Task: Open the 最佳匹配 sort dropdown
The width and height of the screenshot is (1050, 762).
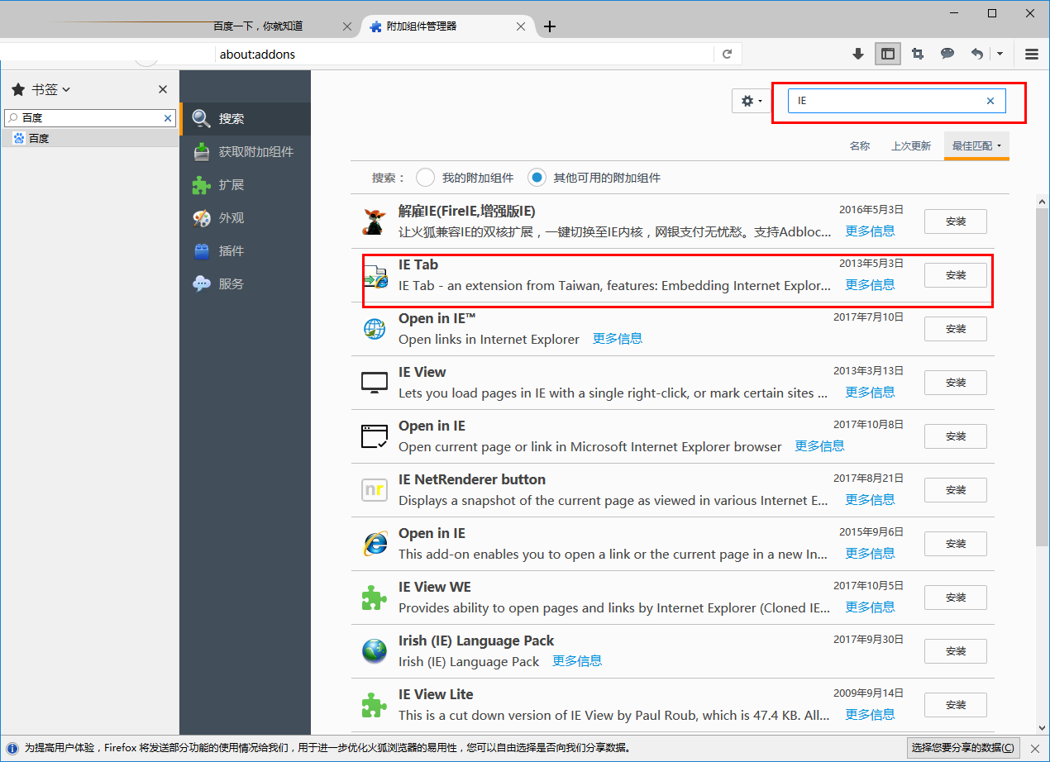Action: (x=976, y=145)
